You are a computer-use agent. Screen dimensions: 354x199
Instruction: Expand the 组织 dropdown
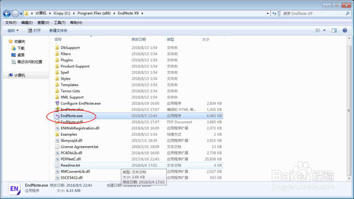[x=13, y=30]
